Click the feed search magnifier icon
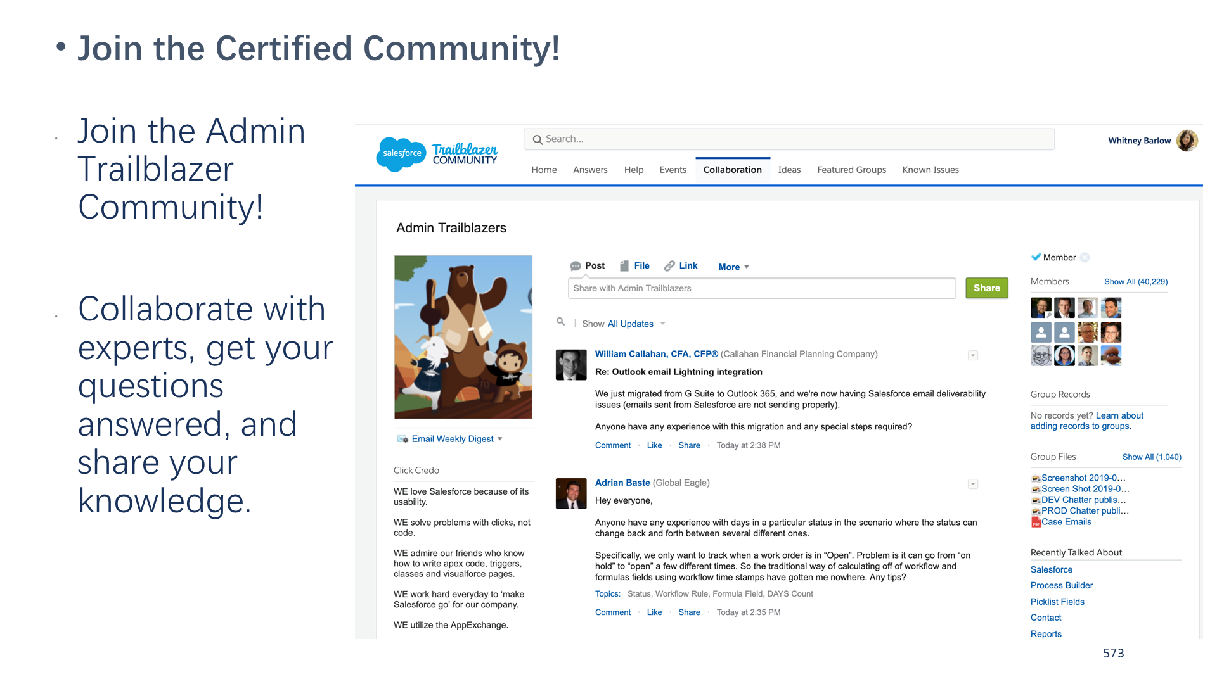Image resolution: width=1217 pixels, height=684 pixels. tap(560, 322)
